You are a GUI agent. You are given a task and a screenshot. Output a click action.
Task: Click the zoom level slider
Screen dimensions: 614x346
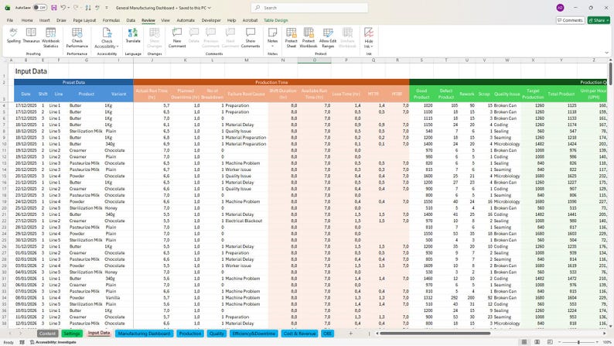tap(578, 342)
